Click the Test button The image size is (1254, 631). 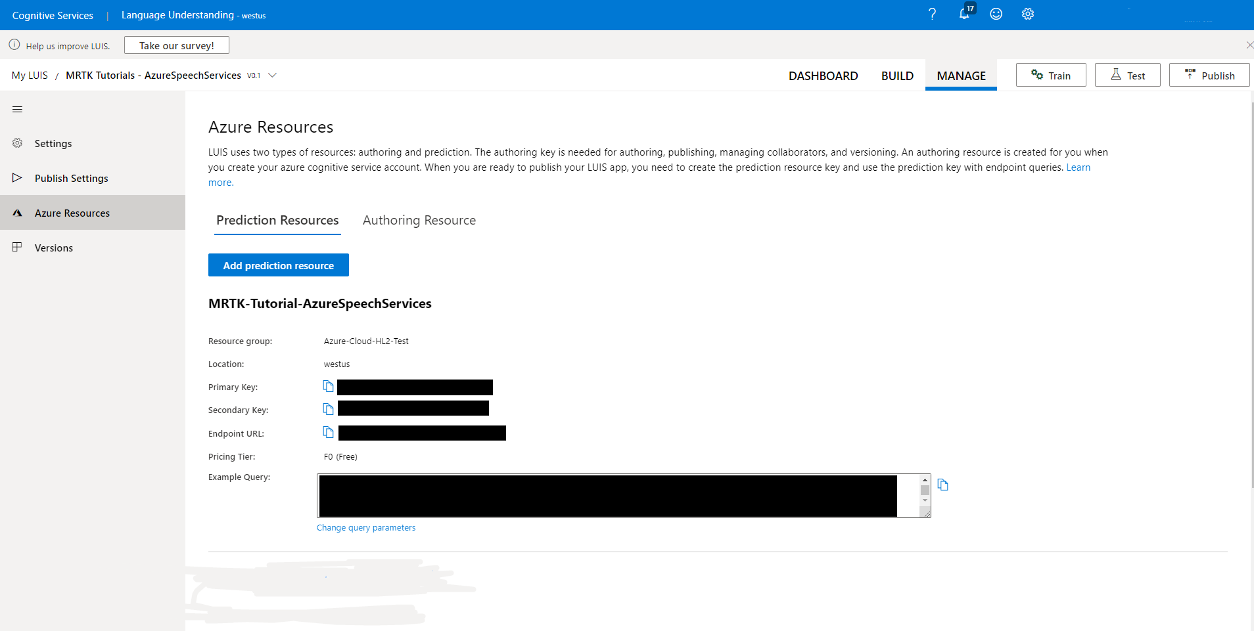[x=1128, y=75]
